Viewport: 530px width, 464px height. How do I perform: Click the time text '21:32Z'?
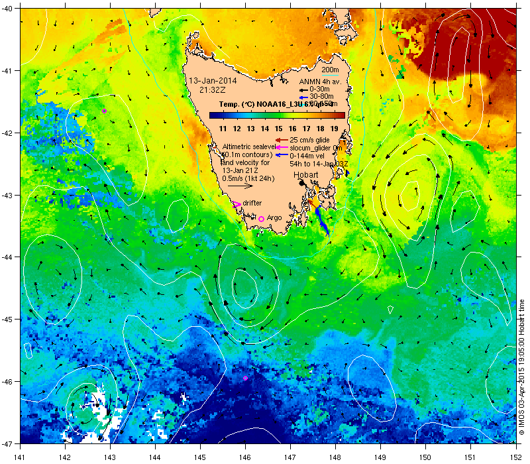[212, 90]
